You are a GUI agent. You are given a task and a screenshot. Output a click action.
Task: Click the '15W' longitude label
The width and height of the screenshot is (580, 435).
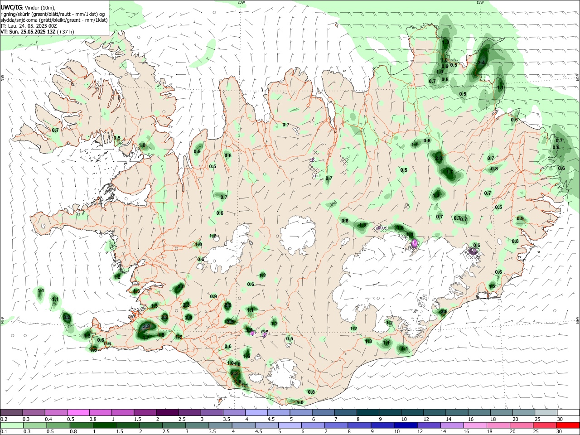pyautogui.click(x=480, y=2)
